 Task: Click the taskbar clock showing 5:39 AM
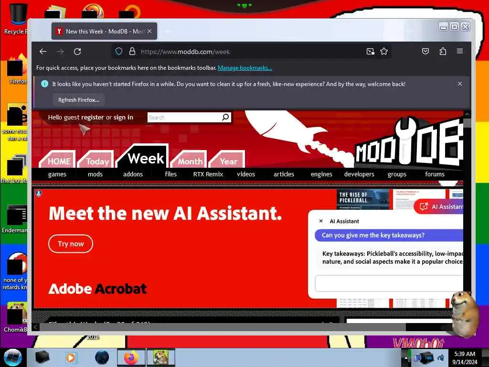click(x=465, y=358)
